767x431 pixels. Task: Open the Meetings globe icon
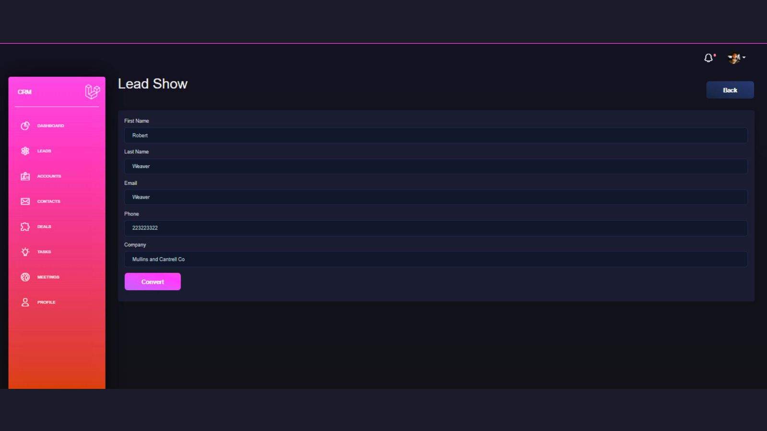coord(25,277)
